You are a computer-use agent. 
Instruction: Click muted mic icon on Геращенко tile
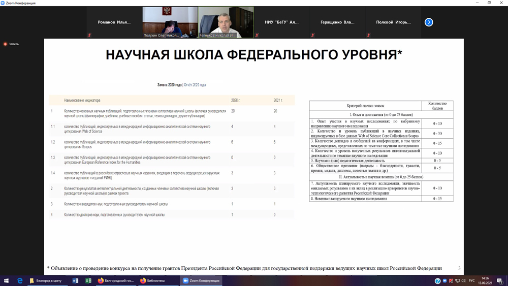[313, 36]
